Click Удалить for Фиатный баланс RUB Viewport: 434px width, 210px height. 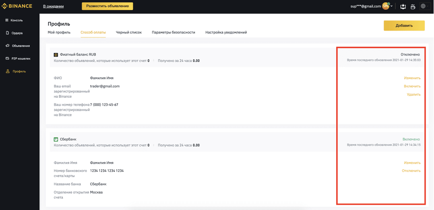point(414,95)
